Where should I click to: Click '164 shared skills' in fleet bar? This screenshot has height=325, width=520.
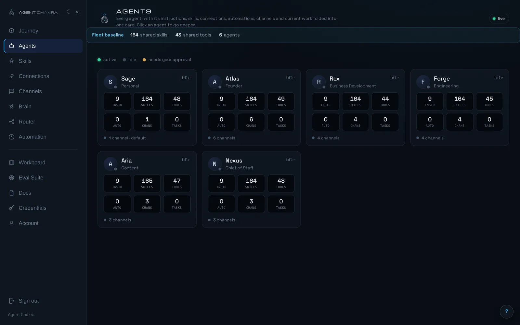coord(149,35)
